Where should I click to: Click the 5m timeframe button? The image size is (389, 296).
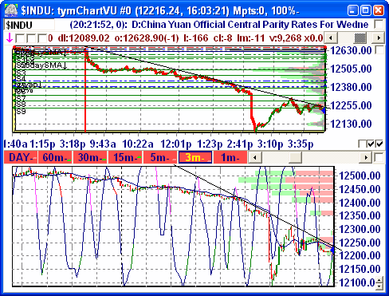click(160, 157)
